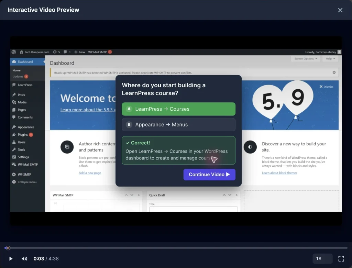
Task: Click Learn about block themes link
Action: pyautogui.click(x=279, y=173)
